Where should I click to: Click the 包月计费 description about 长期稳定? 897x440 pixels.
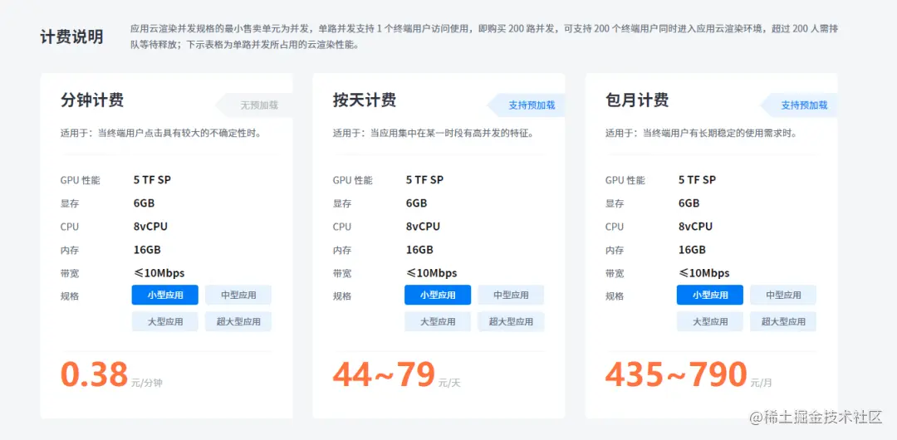(701, 134)
